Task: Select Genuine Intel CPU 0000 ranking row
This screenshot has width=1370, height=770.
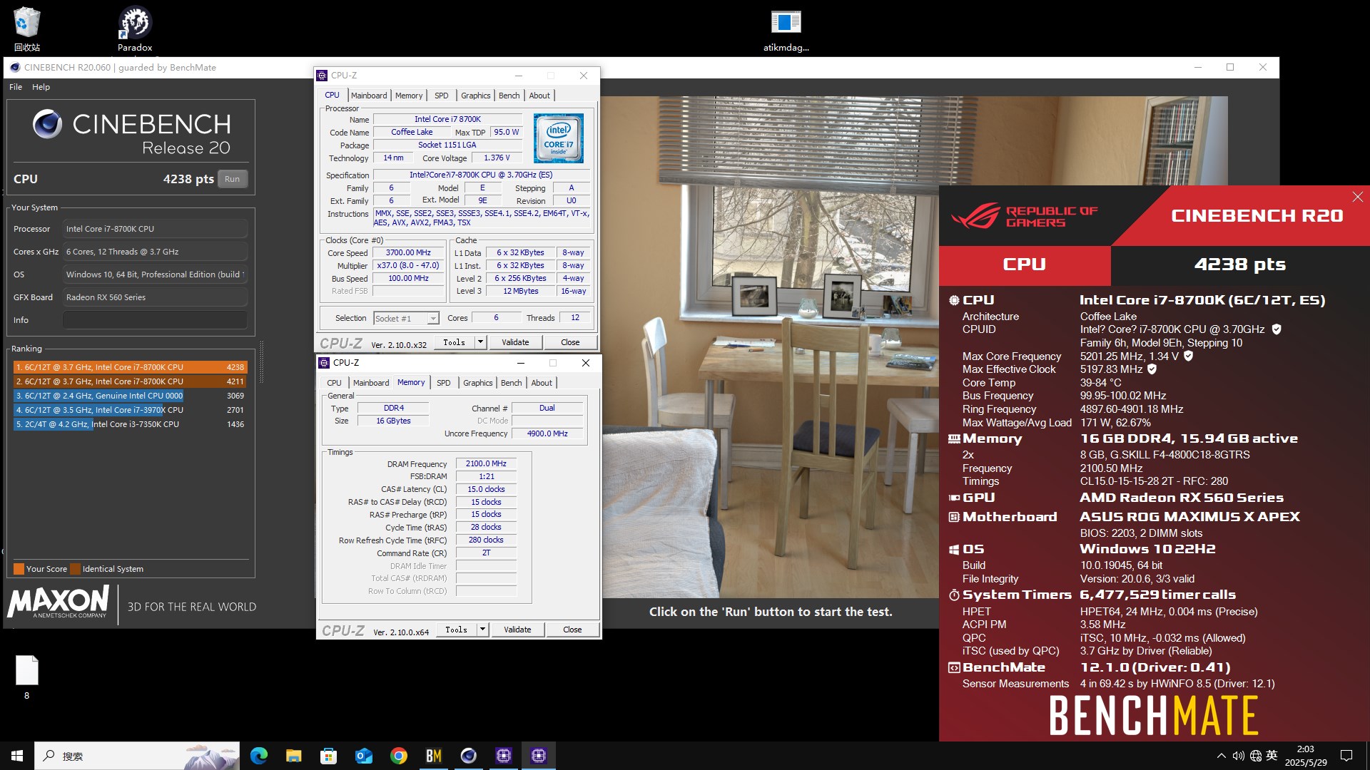Action: (131, 396)
